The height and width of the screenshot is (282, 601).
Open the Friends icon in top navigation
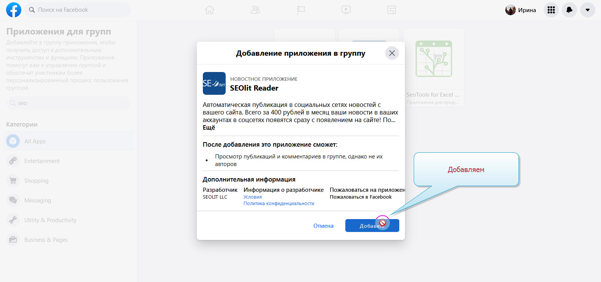tap(255, 10)
